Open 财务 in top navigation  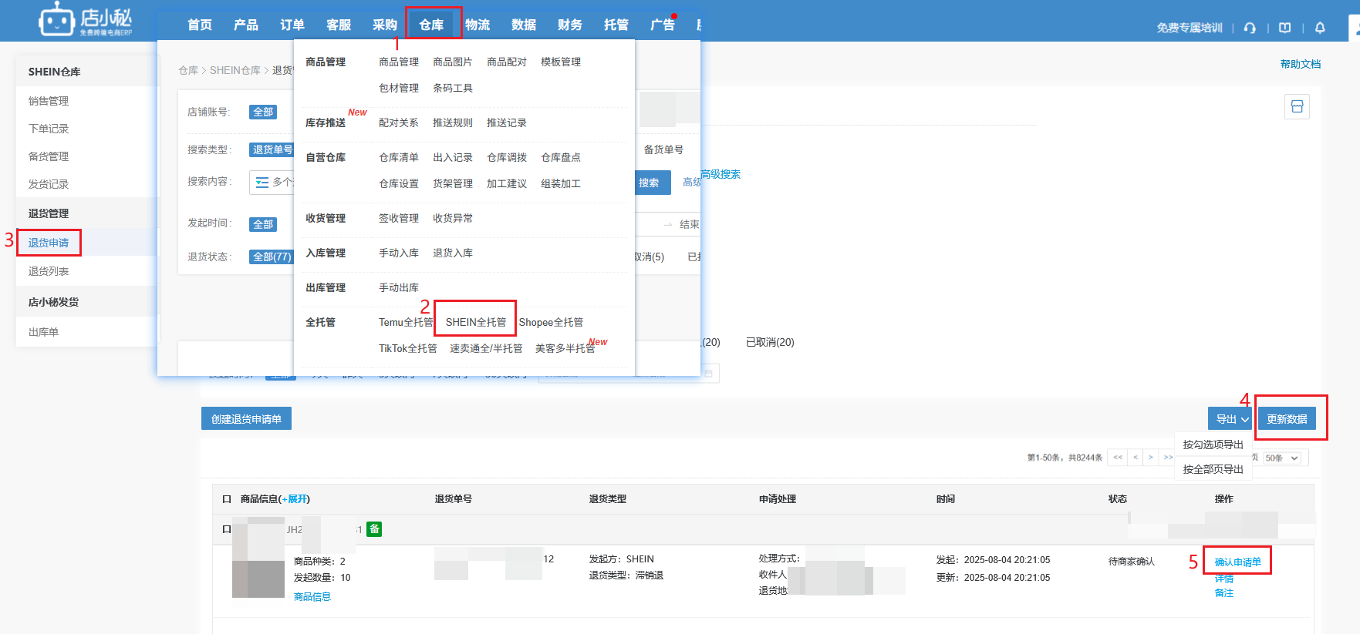(570, 25)
